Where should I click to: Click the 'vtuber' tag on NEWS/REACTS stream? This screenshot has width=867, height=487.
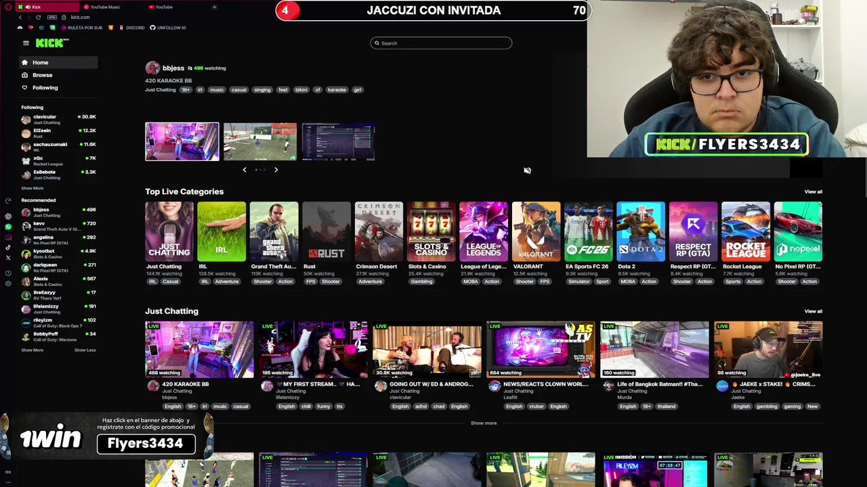(536, 407)
